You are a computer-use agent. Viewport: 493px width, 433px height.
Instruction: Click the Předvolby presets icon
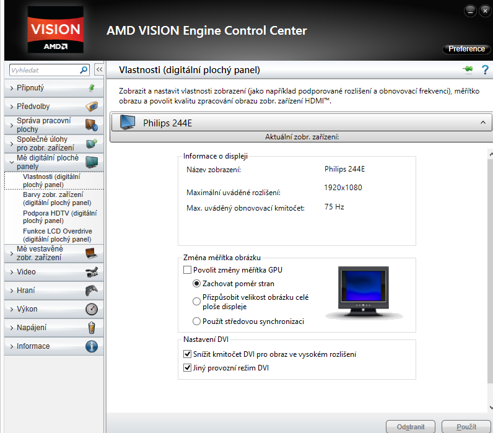click(92, 107)
